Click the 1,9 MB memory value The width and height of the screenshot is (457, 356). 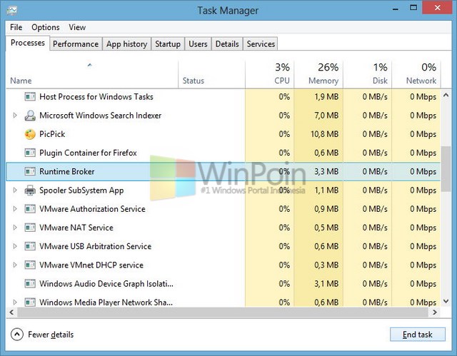point(326,96)
